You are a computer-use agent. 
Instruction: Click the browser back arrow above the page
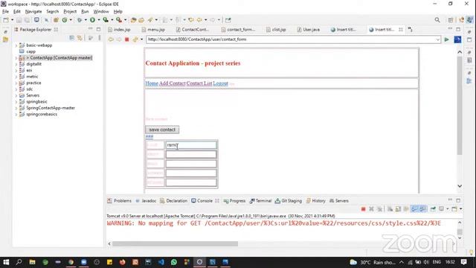tap(111, 39)
